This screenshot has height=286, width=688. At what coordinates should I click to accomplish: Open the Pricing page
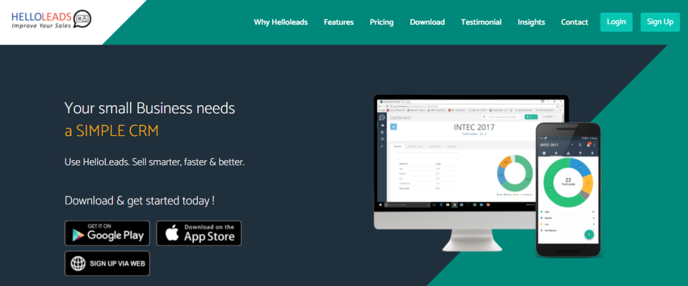(382, 22)
